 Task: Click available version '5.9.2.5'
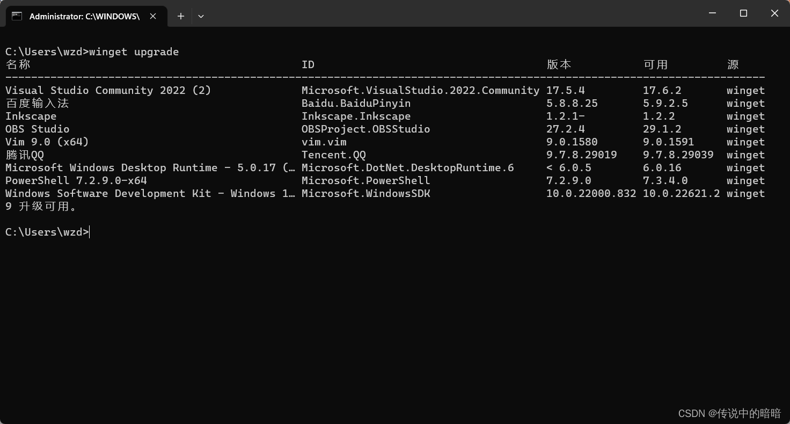pos(665,103)
